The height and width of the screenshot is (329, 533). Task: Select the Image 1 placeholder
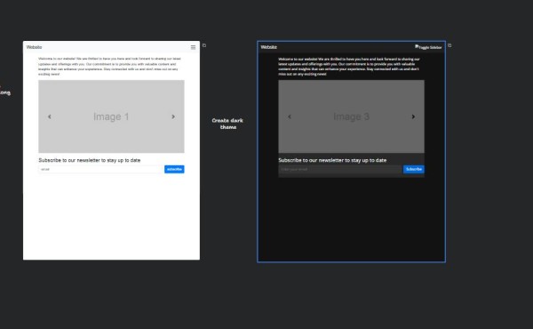point(112,116)
